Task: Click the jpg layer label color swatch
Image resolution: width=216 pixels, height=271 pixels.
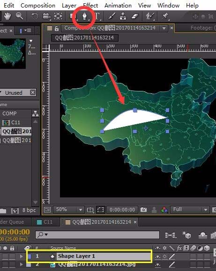Action: coord(29,264)
